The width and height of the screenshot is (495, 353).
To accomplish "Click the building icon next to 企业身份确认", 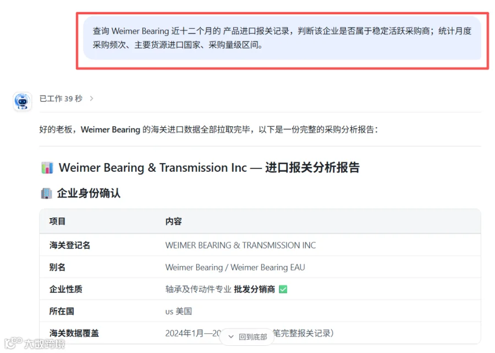I will pos(46,193).
